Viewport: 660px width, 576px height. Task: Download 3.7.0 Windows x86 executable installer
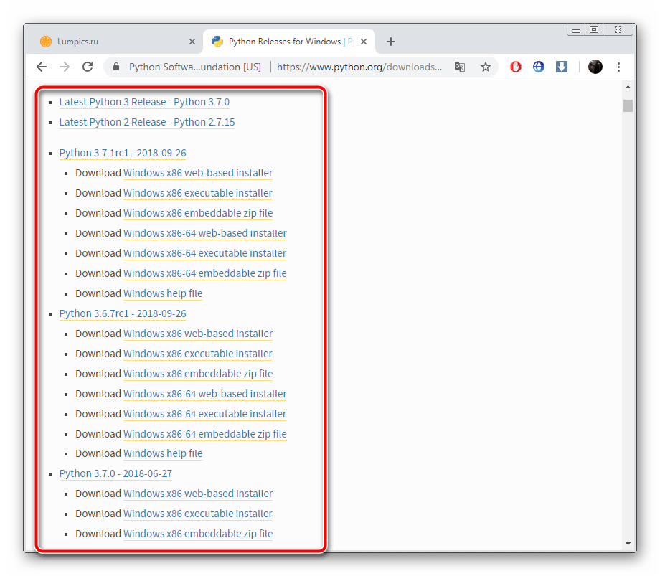click(x=198, y=514)
